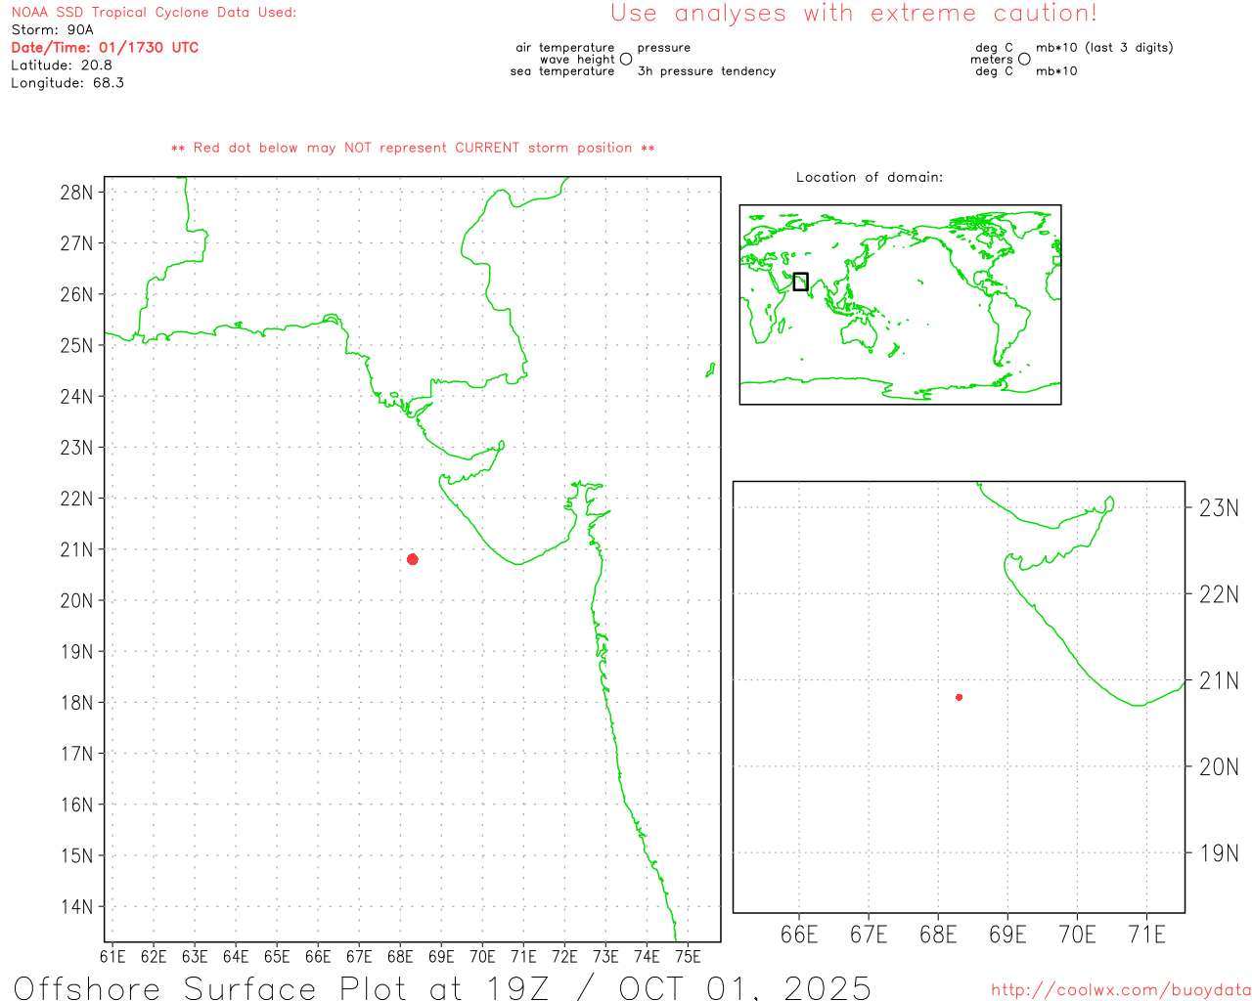Click the 14N latitude label on main map

pyautogui.click(x=76, y=907)
